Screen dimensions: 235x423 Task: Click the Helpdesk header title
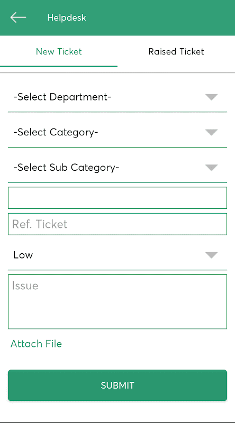[67, 18]
